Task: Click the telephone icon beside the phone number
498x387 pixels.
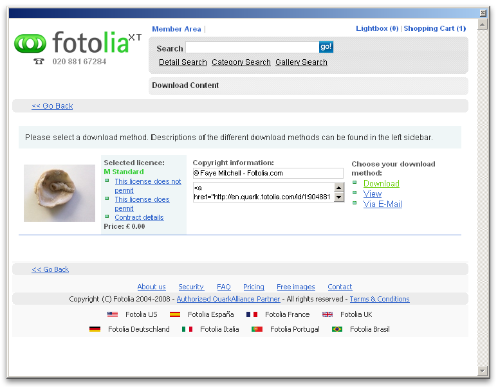Action: (x=39, y=62)
